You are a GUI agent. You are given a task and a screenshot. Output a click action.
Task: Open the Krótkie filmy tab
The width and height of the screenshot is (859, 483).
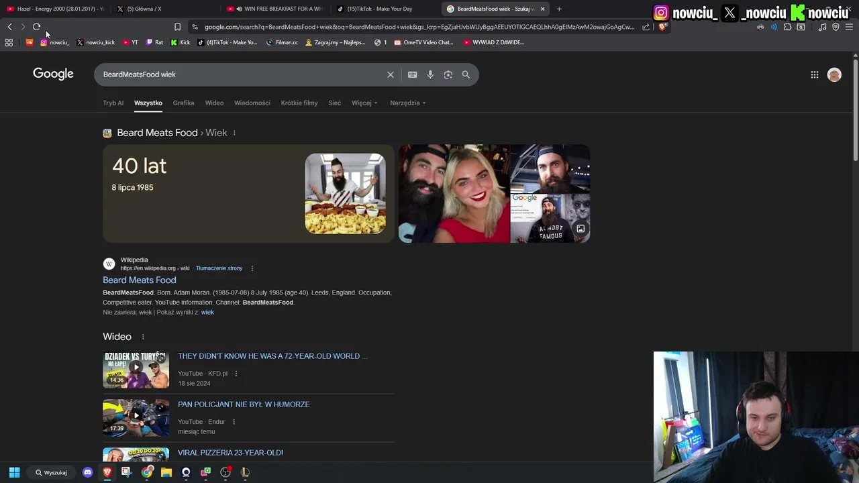coord(299,103)
